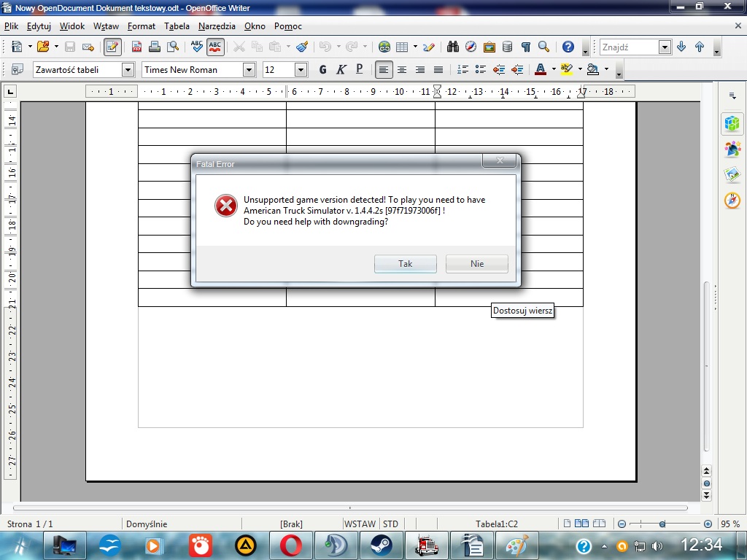Screen dimensions: 747x560
Task: Expand the Times New Roman font dropdown
Action: [x=249, y=70]
